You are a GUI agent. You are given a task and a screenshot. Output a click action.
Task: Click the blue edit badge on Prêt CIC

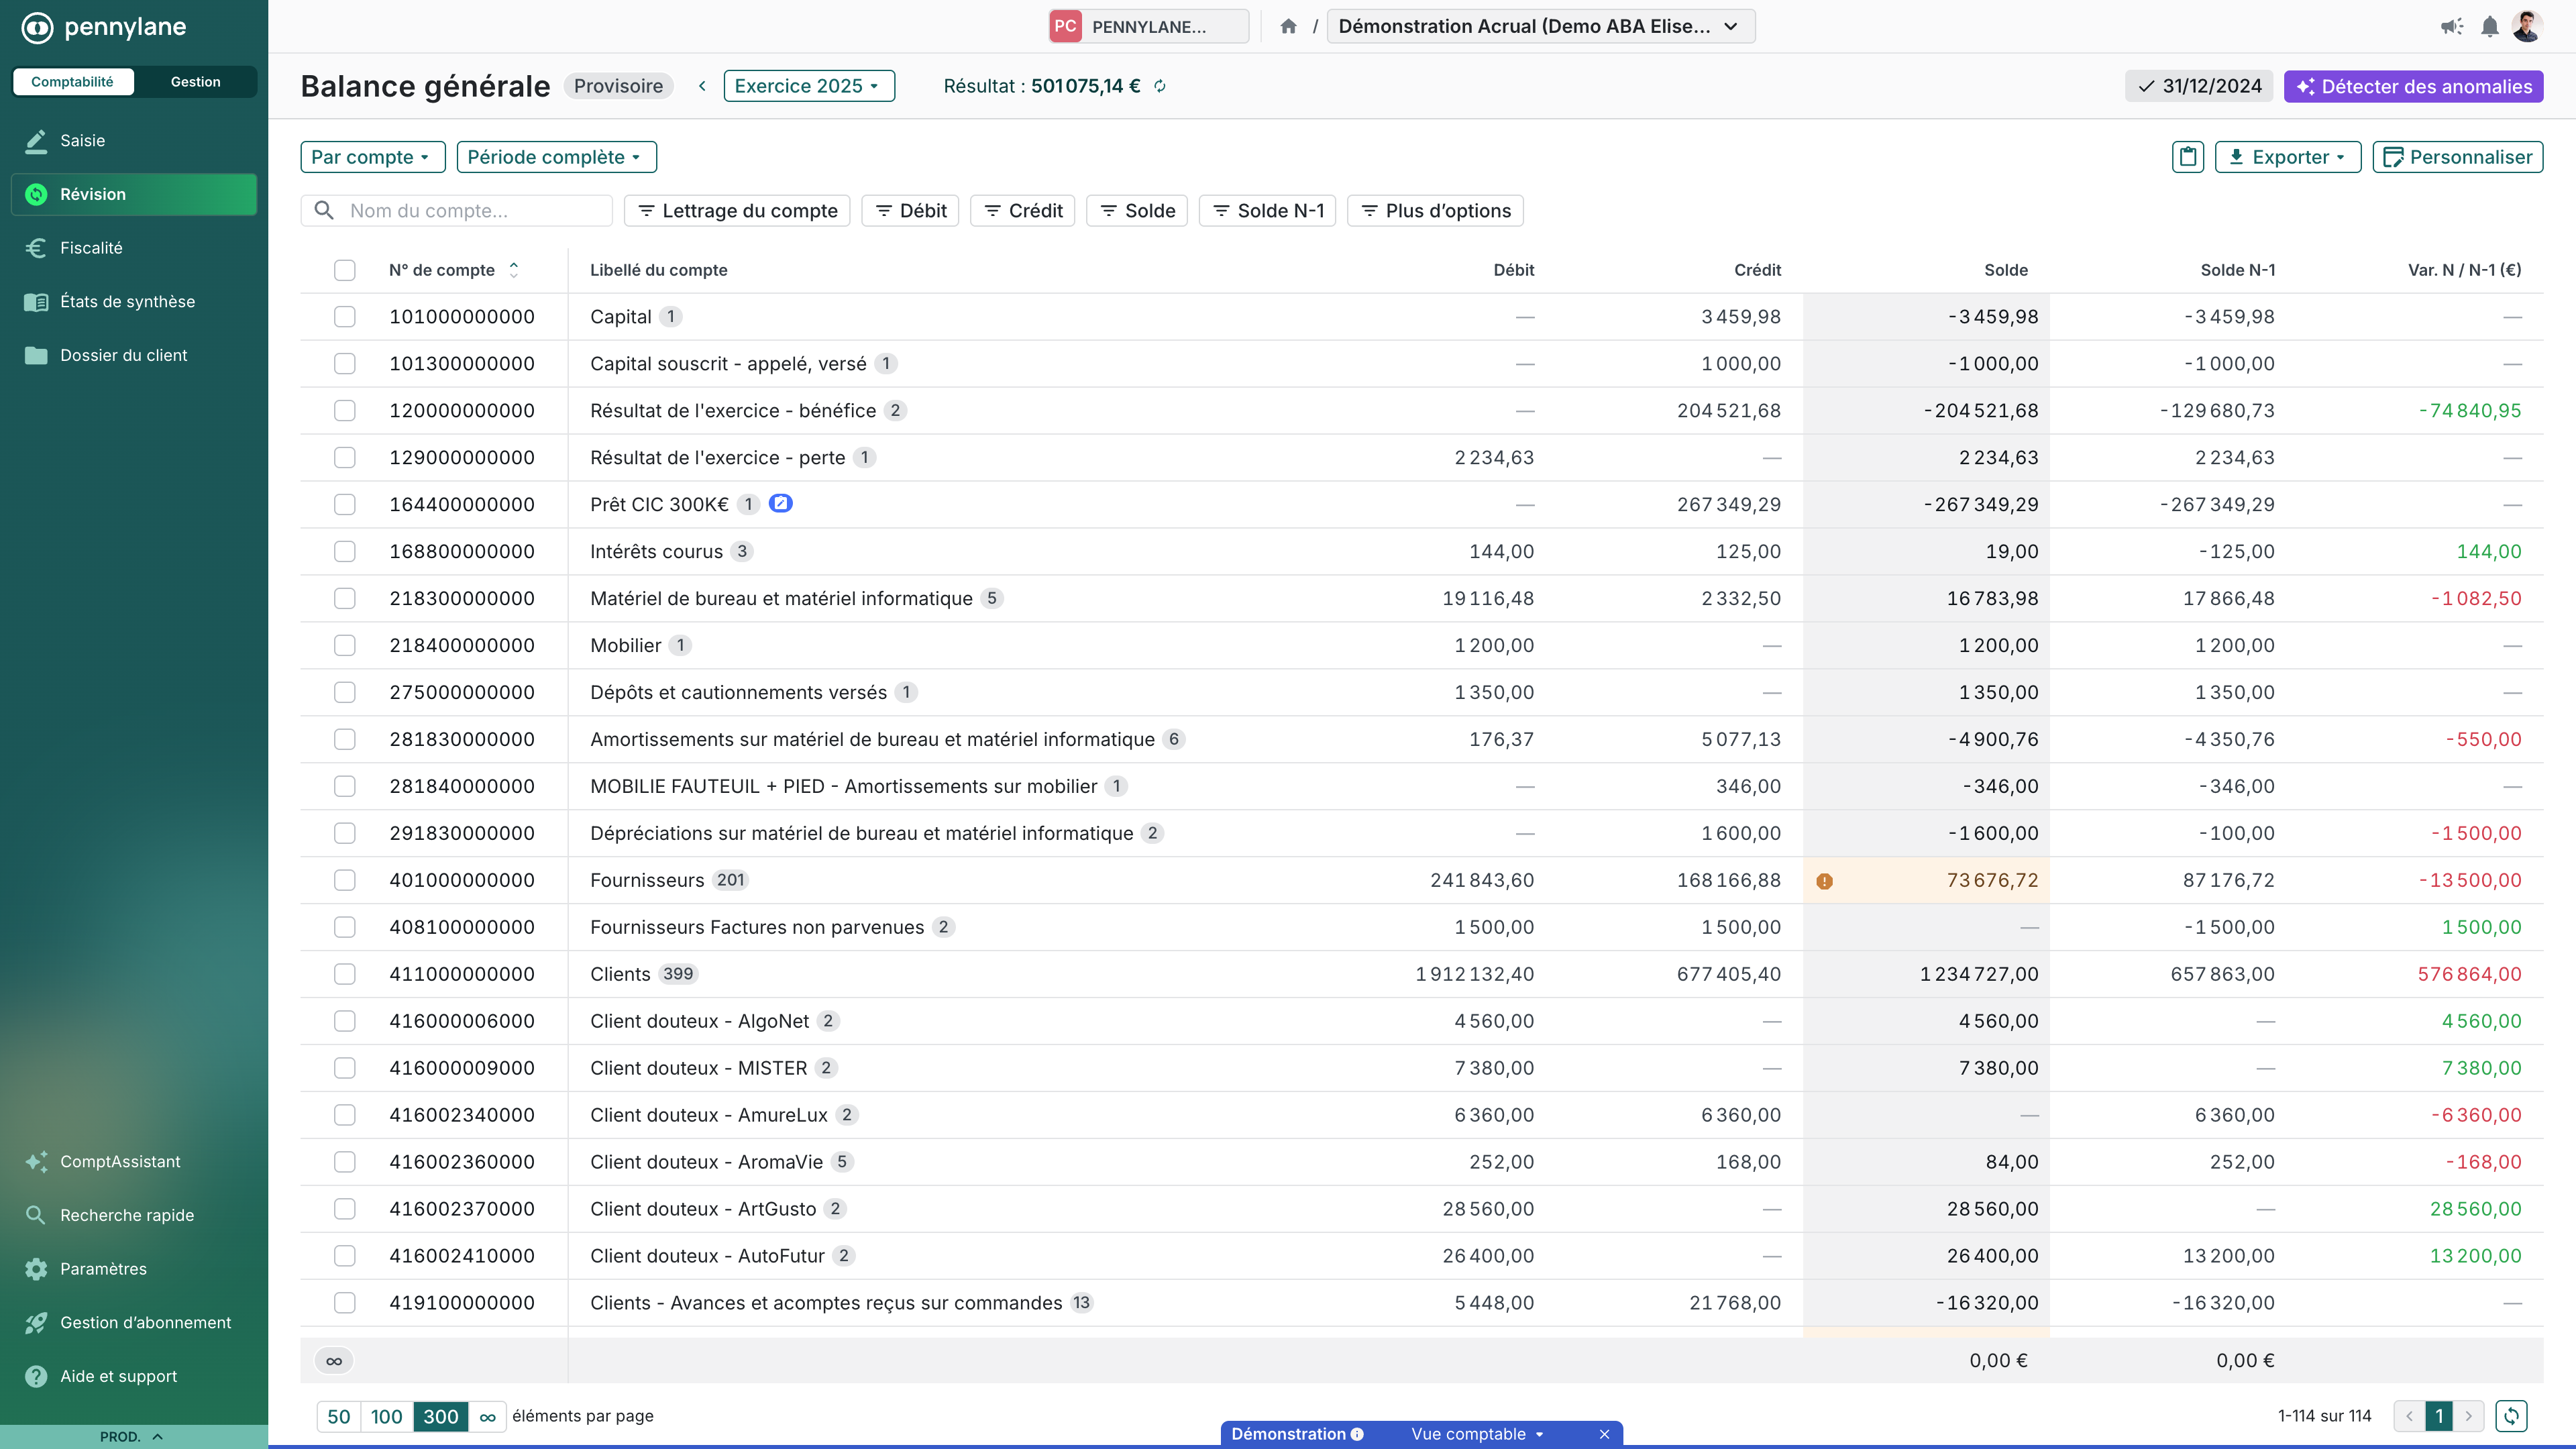pyautogui.click(x=780, y=504)
